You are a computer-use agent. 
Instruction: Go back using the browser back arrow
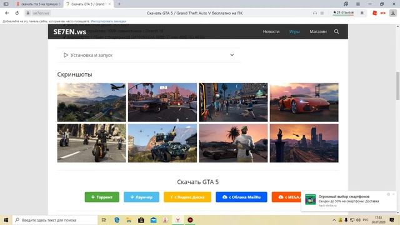coord(7,13)
